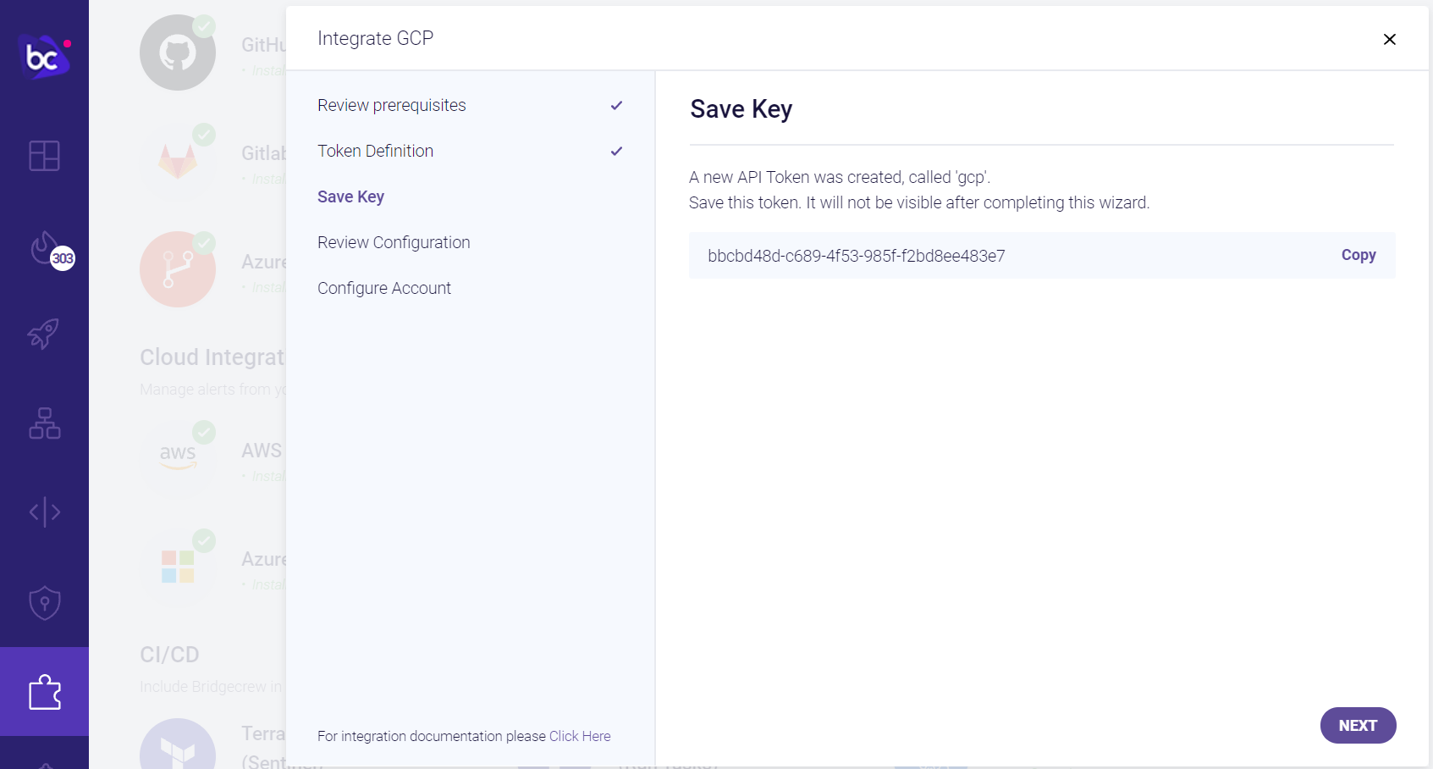This screenshot has height=769, width=1433.
Task: Click the Integrate GCP dialog title
Action: coord(375,38)
